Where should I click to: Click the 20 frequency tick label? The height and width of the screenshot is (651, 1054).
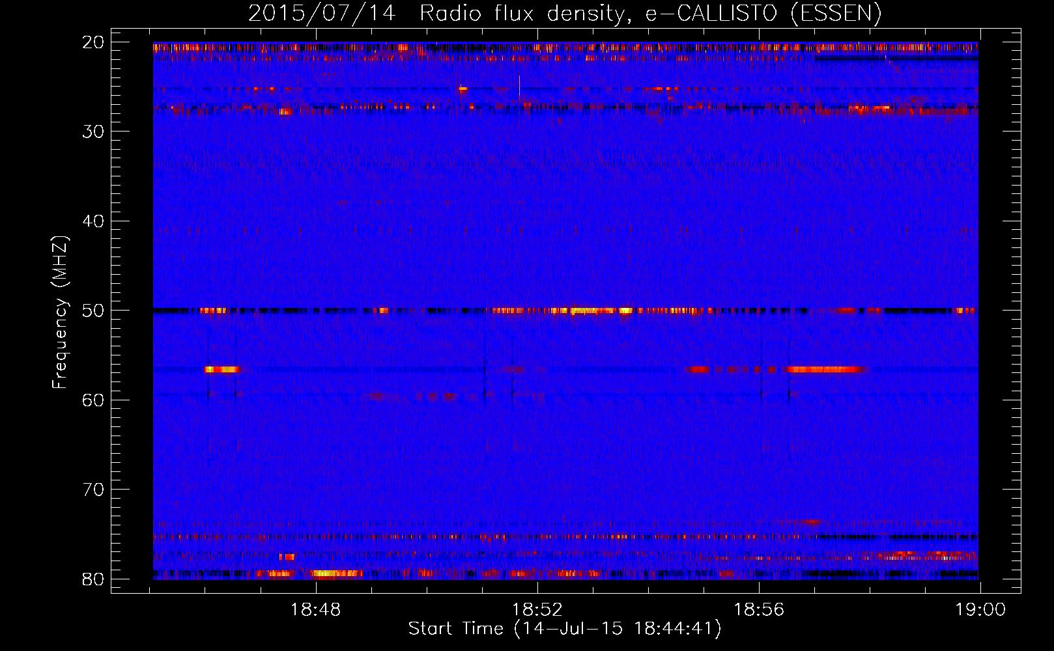(x=94, y=42)
